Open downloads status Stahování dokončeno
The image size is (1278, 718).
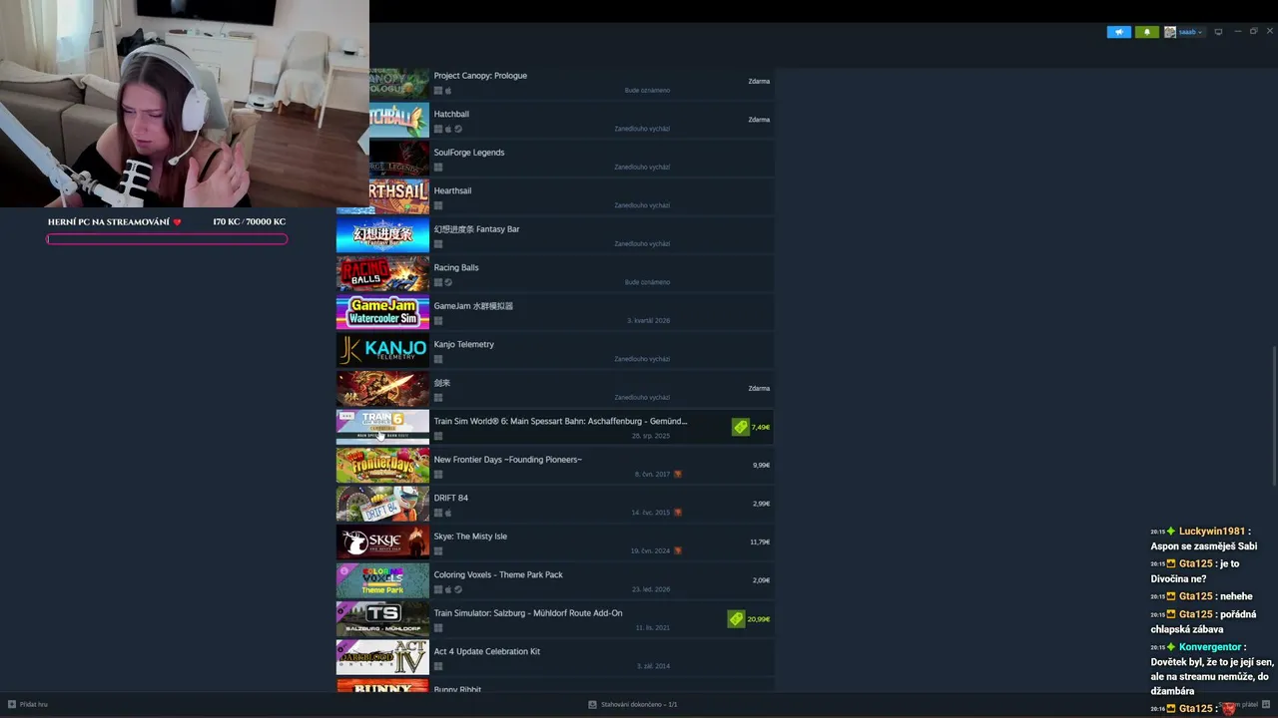(x=639, y=704)
